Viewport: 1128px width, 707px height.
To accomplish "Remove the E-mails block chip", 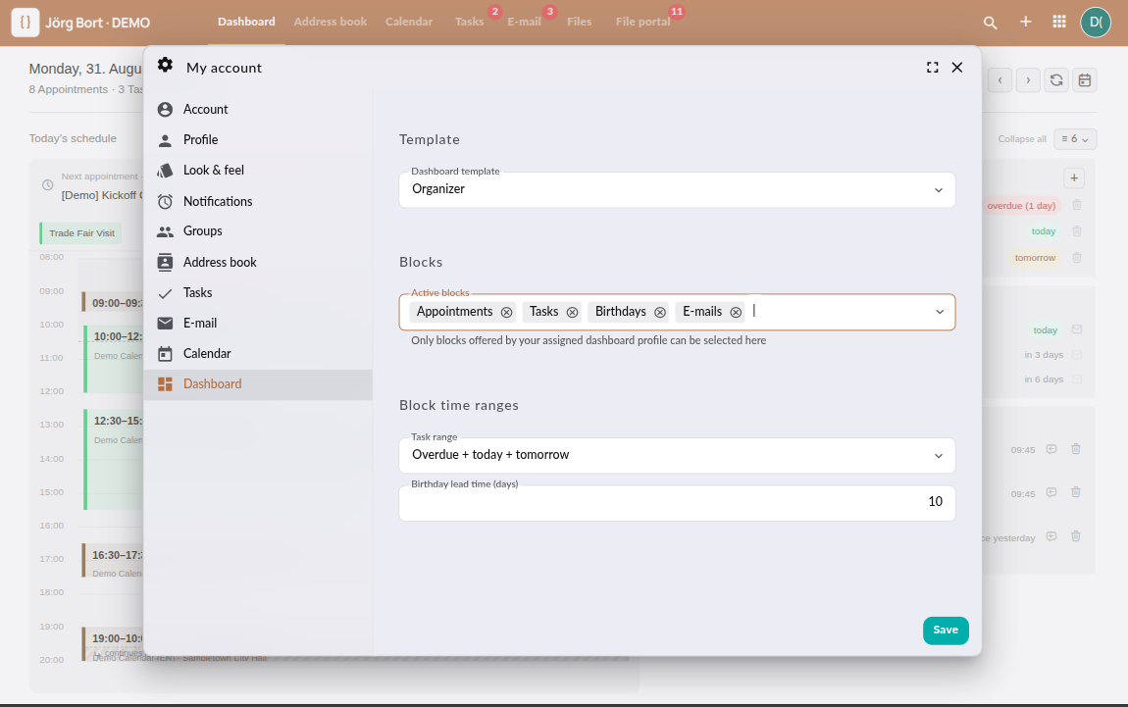I will pyautogui.click(x=736, y=312).
